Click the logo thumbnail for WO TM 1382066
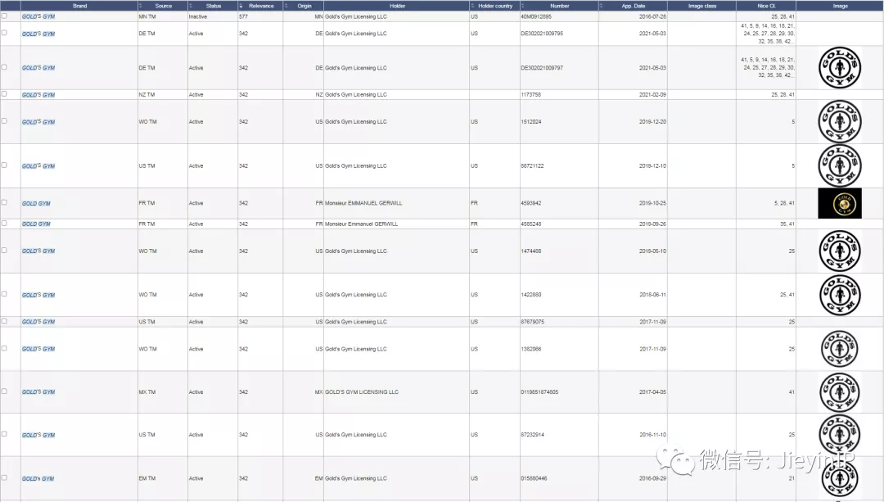The width and height of the screenshot is (884, 502). (x=840, y=349)
